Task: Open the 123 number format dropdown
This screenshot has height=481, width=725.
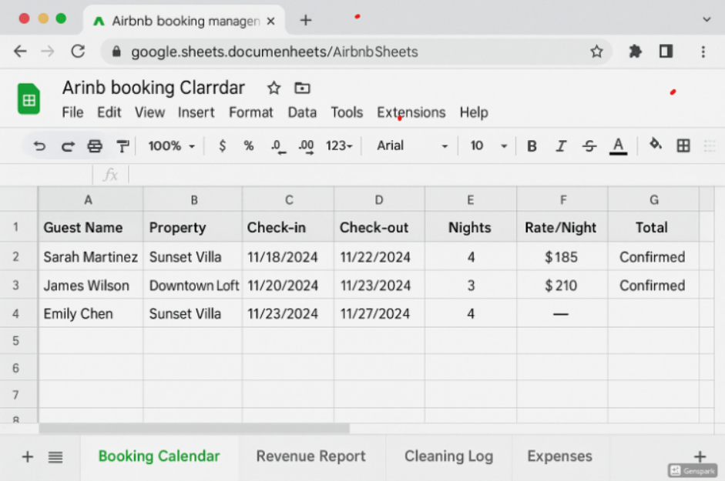Action: point(339,146)
